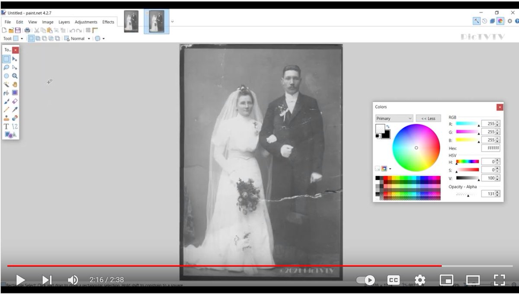Open the File menu
Viewport: 519px width, 294px height.
(x=8, y=22)
